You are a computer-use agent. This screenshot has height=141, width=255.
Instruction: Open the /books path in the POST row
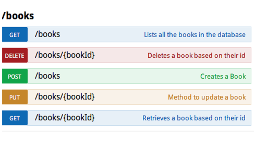point(47,76)
